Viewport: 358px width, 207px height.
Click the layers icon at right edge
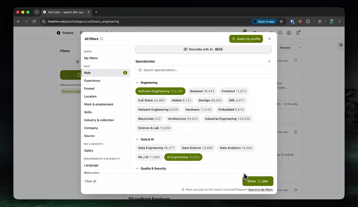point(341,45)
